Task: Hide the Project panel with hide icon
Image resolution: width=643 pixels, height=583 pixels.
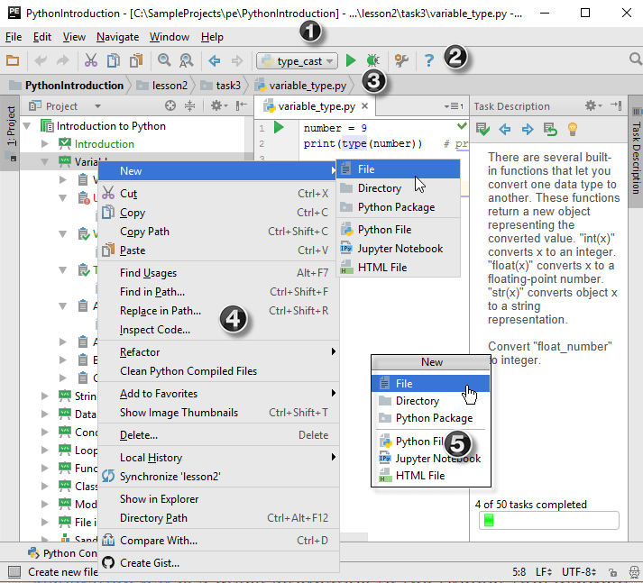Action: click(x=242, y=106)
